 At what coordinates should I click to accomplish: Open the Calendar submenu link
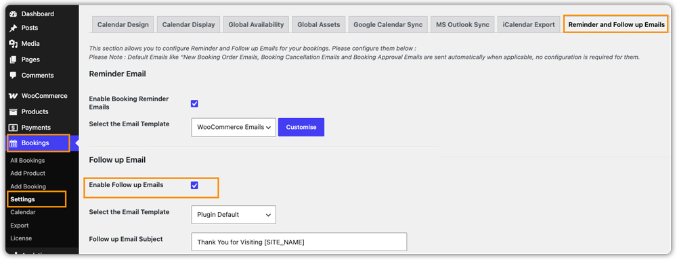(x=23, y=212)
